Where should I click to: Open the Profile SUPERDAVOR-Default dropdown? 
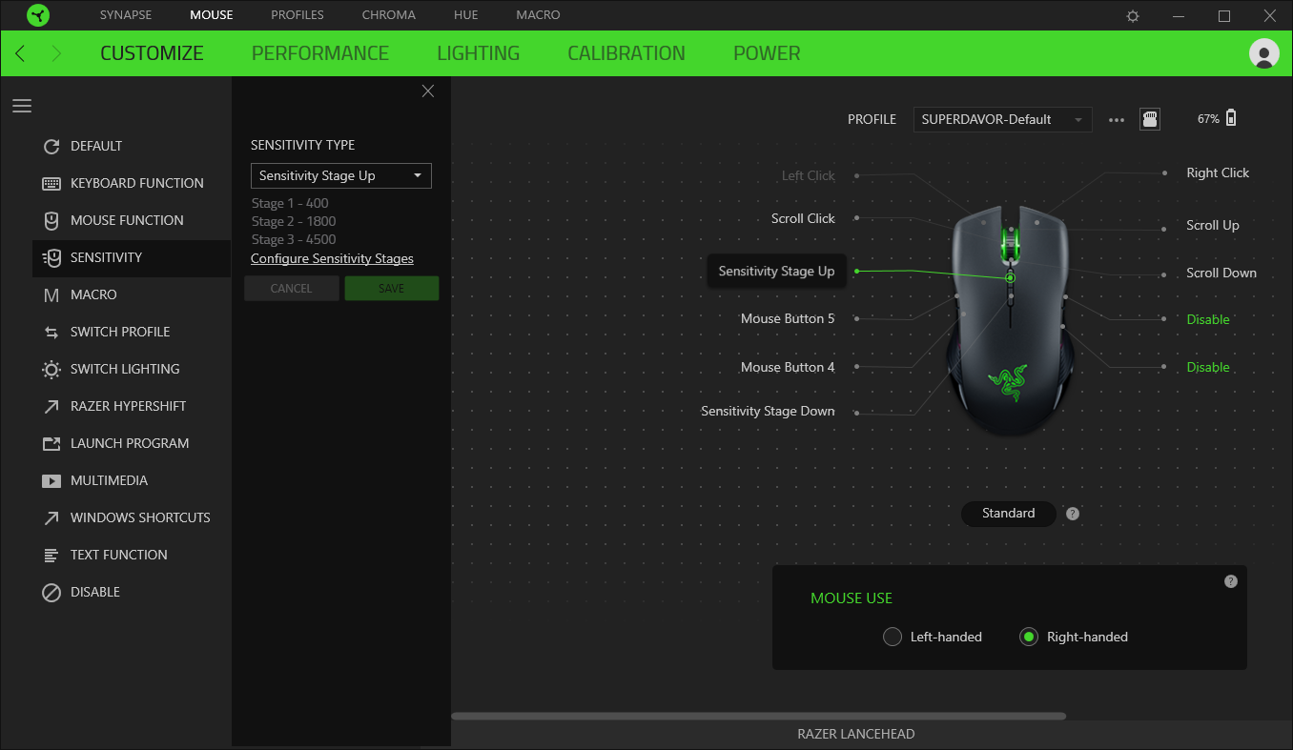click(1002, 119)
